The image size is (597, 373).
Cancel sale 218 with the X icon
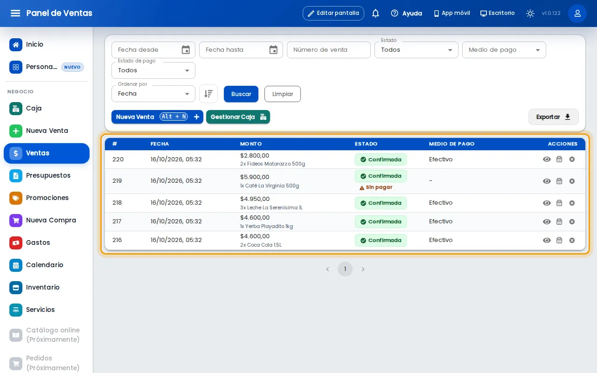(x=572, y=203)
